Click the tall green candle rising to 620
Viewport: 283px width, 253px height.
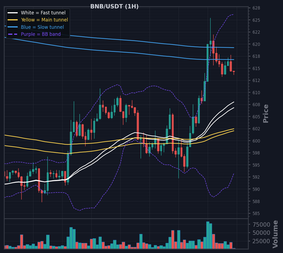pyautogui.click(x=207, y=63)
